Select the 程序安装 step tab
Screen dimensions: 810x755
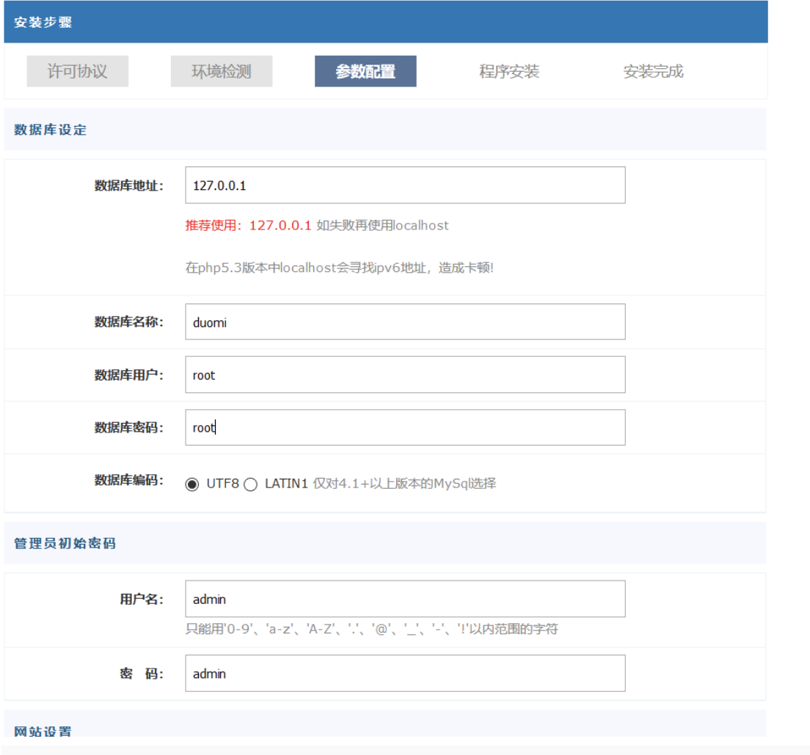click(509, 71)
